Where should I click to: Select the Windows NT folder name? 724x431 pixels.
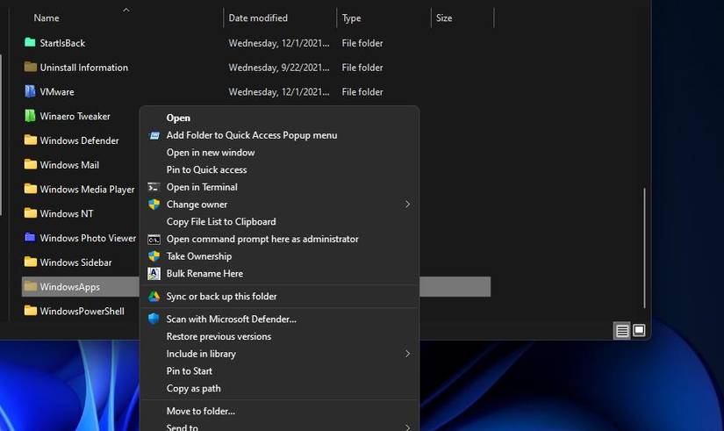[x=67, y=214]
